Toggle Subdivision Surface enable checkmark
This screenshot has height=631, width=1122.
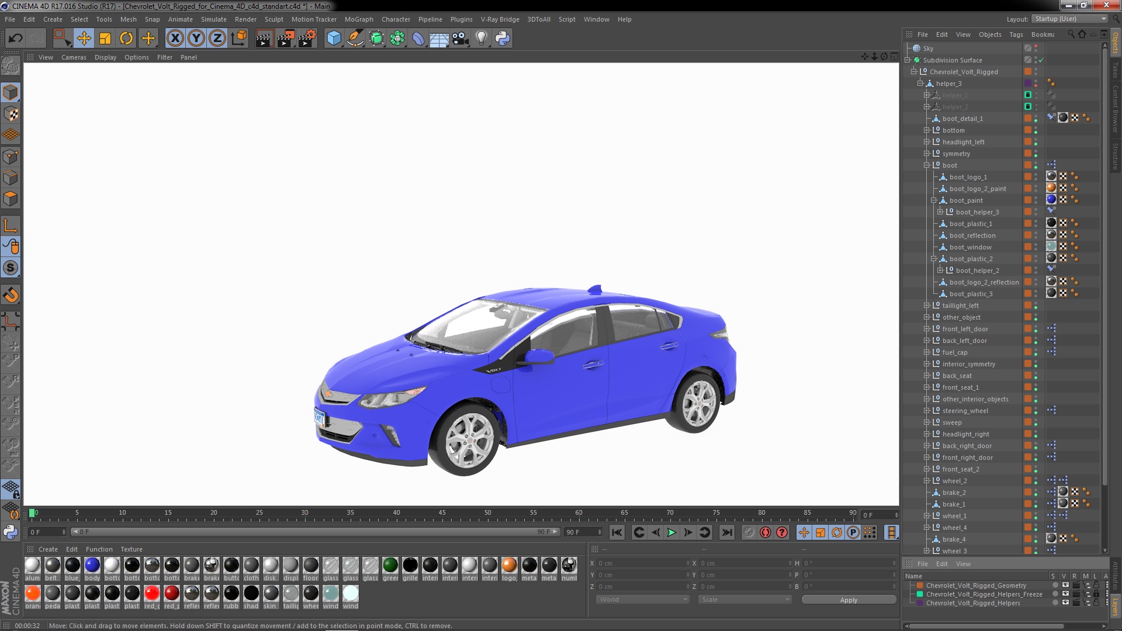[x=1041, y=60]
